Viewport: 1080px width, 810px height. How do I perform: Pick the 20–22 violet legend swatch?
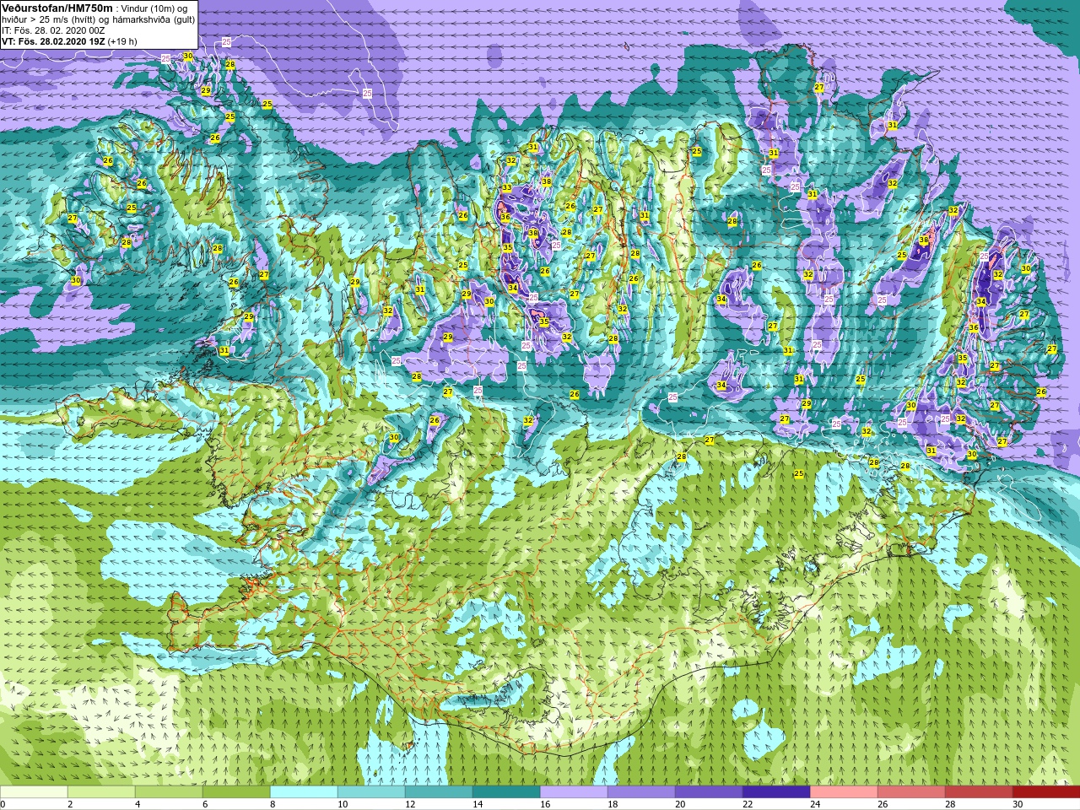[x=709, y=792]
